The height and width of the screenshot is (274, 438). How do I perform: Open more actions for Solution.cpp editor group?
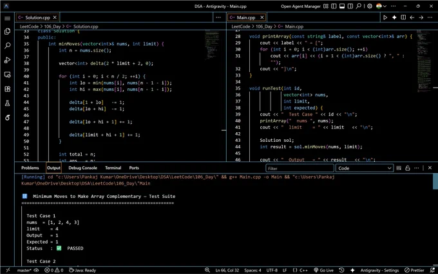[218, 17]
